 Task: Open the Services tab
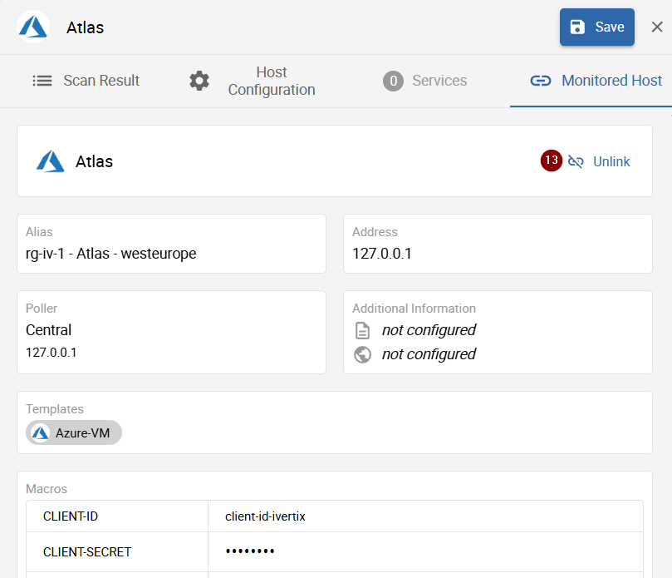(425, 81)
